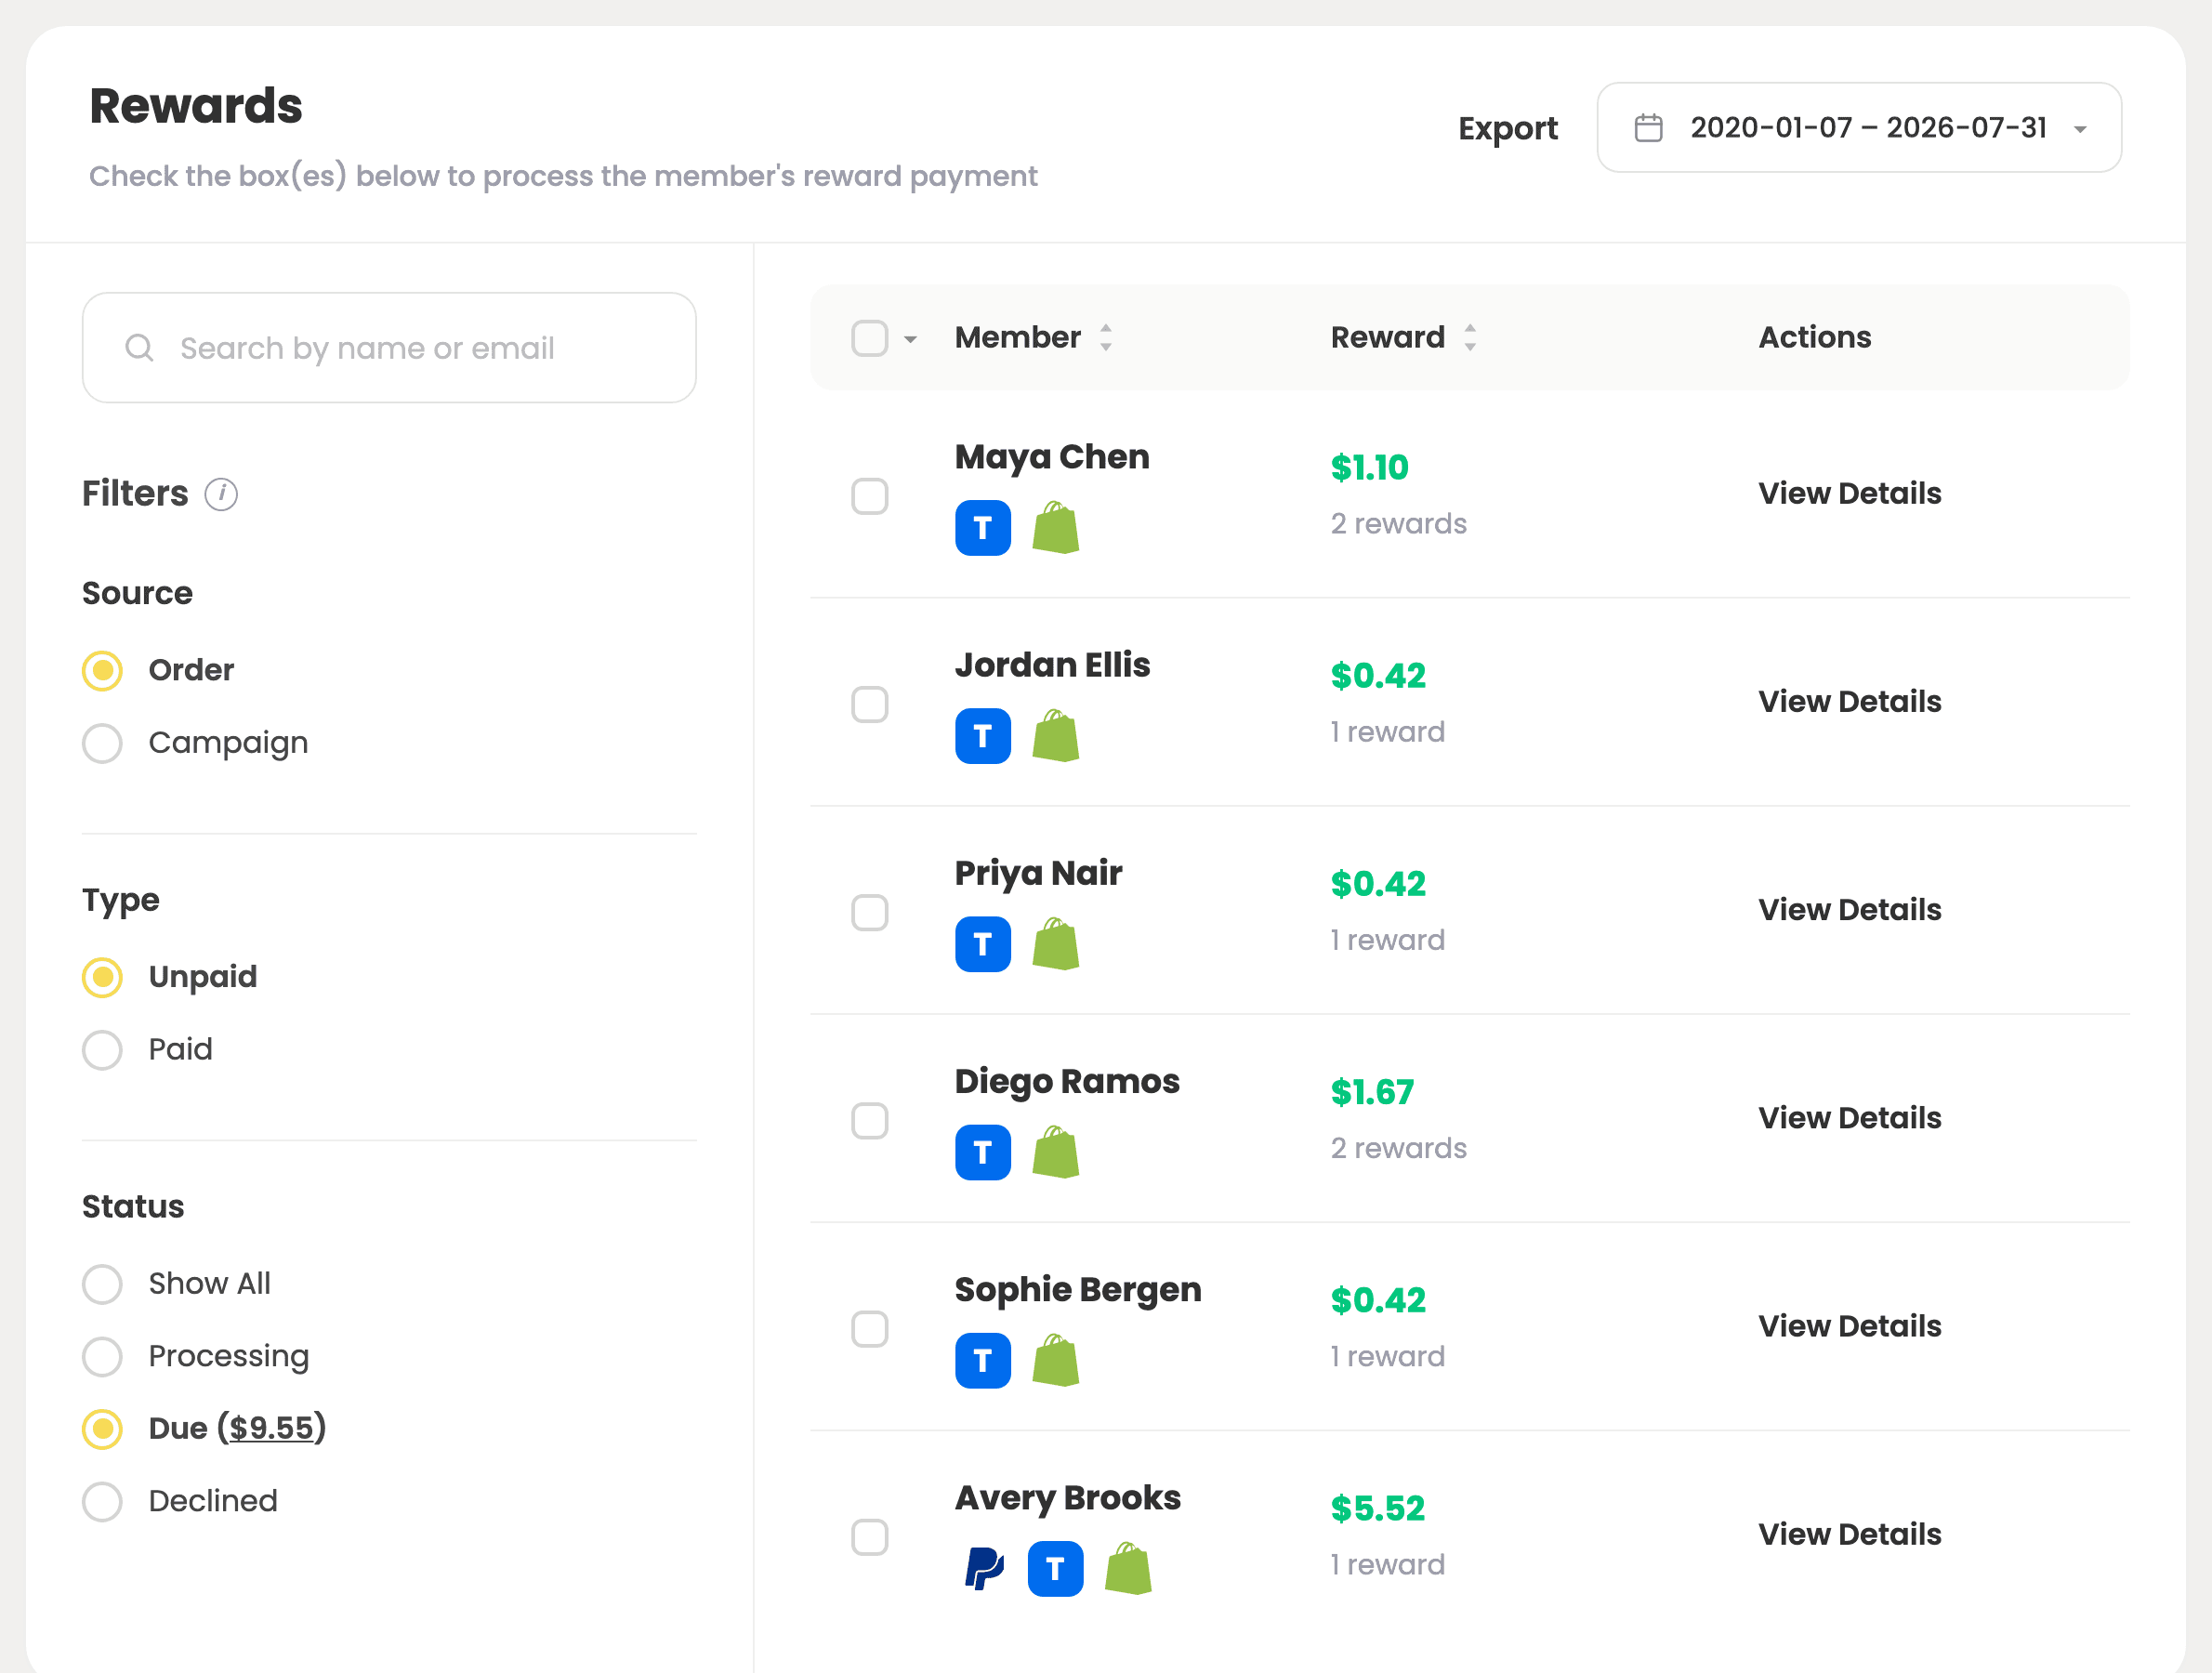Check the box for Jordan Ellis
2212x1673 pixels.
(869, 704)
